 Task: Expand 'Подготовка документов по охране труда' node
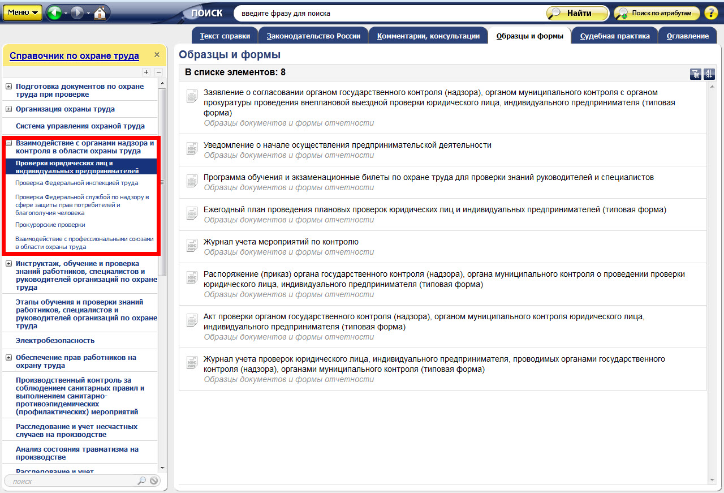tap(8, 87)
